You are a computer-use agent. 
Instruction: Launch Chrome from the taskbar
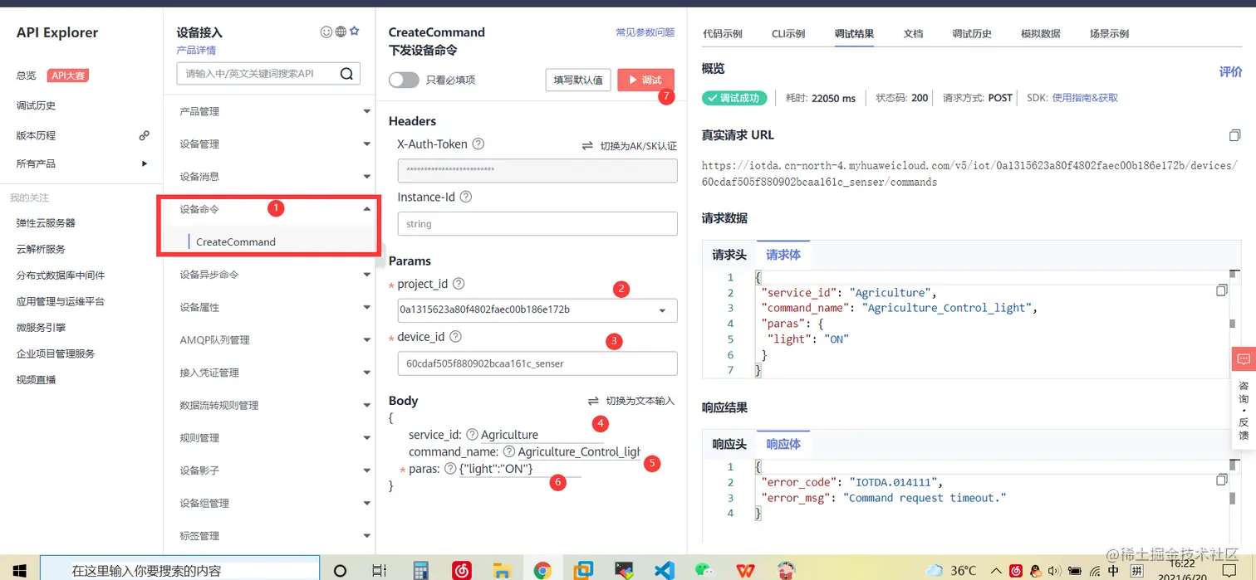tap(542, 570)
